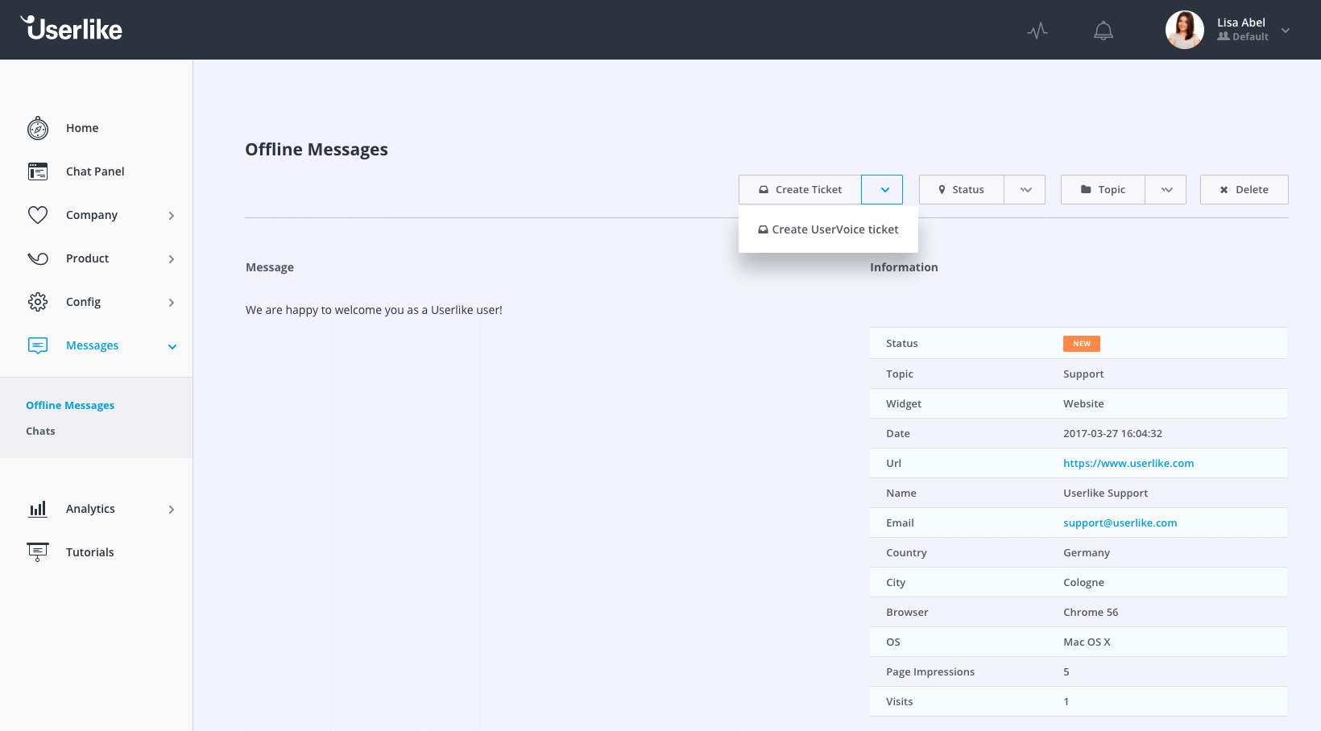Viewport: 1321px width, 731px height.
Task: Click the folder icon on Topic button
Action: point(1086,189)
